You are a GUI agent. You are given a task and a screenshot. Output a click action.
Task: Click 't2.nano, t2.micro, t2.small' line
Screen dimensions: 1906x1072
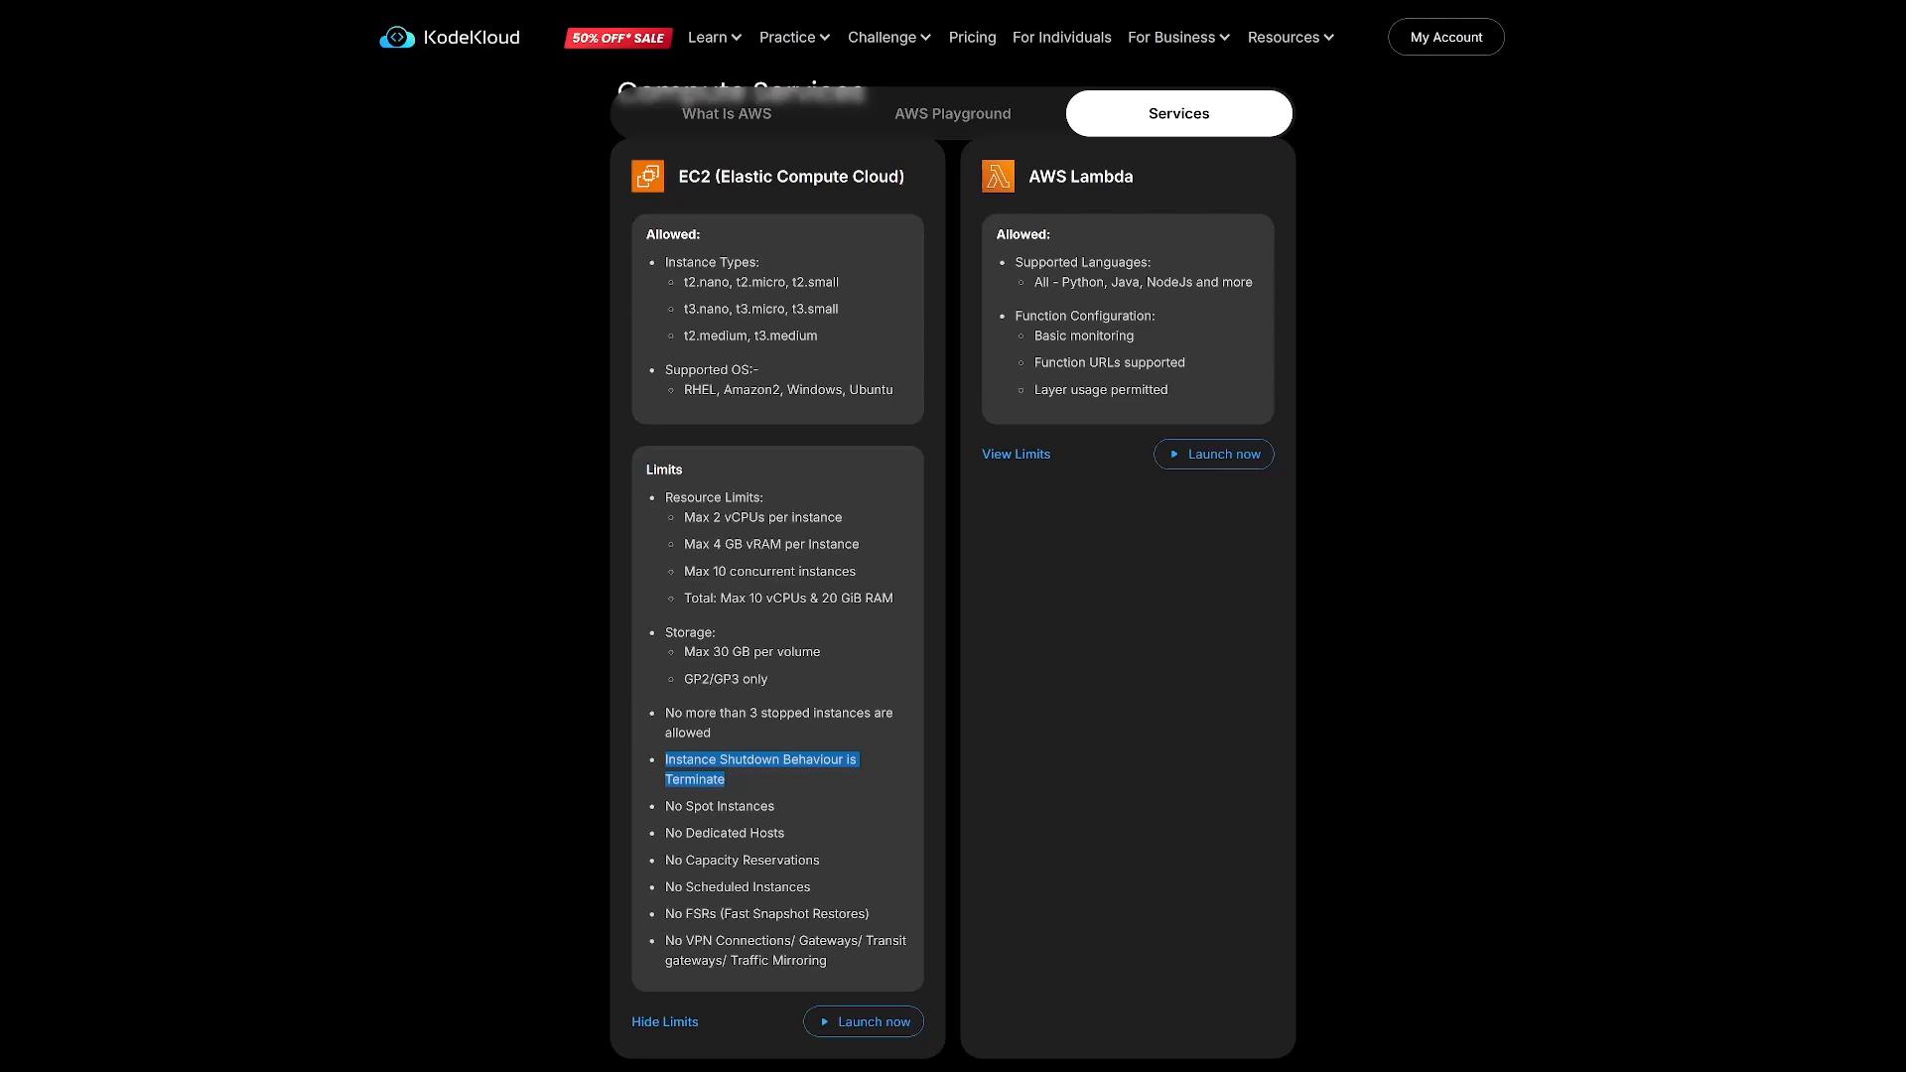[x=761, y=283]
